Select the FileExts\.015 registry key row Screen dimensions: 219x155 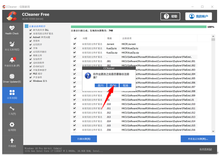tap(158, 125)
